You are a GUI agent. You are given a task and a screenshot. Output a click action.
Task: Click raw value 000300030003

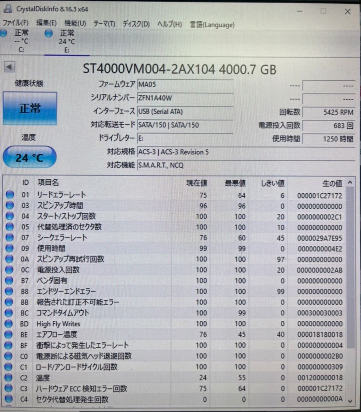320,313
